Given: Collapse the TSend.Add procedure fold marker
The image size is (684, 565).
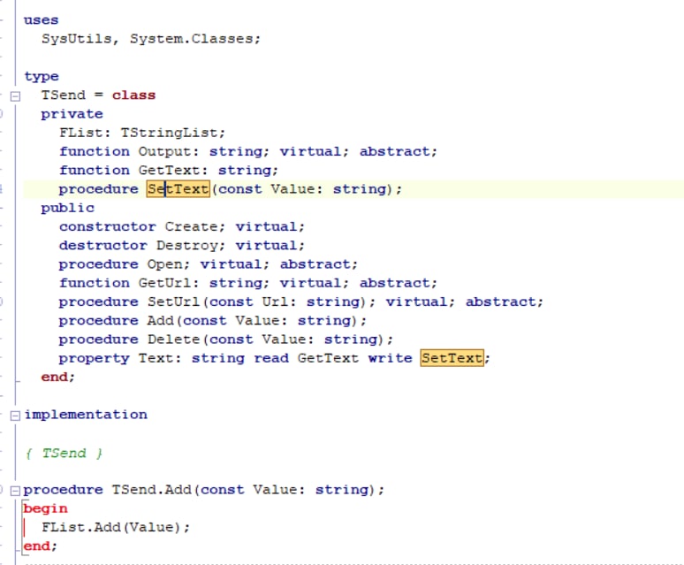Looking at the screenshot, I should (x=15, y=491).
